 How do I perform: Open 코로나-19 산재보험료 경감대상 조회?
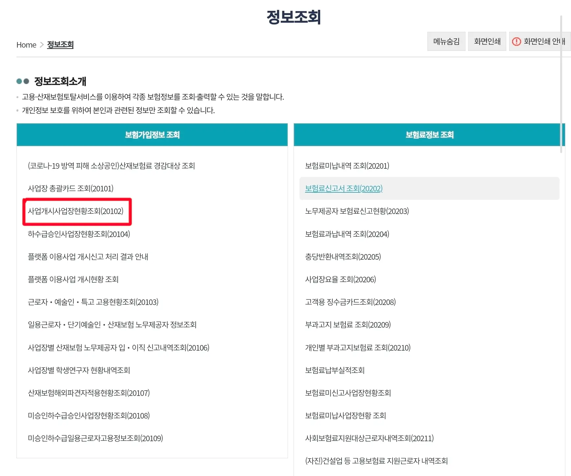coord(111,166)
